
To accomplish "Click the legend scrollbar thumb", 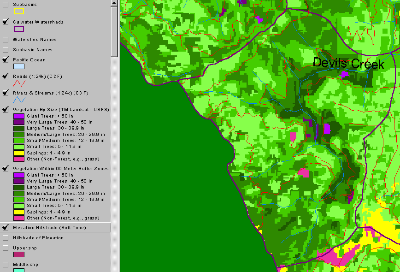I will pyautogui.click(x=114, y=32).
